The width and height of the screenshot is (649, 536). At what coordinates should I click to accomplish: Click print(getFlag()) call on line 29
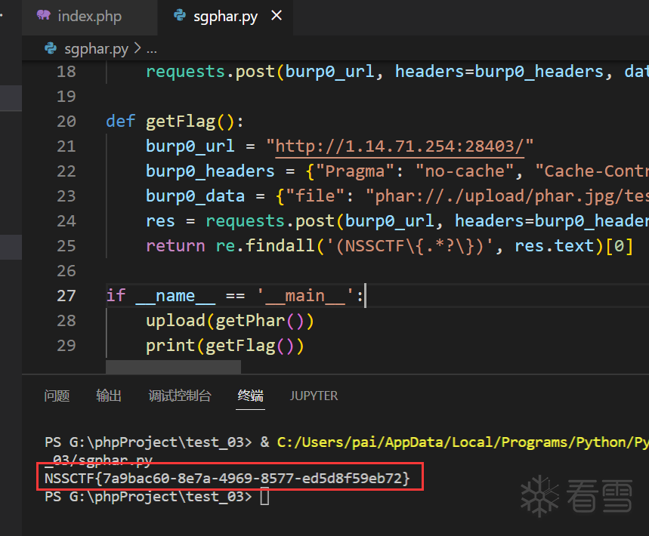coord(224,346)
